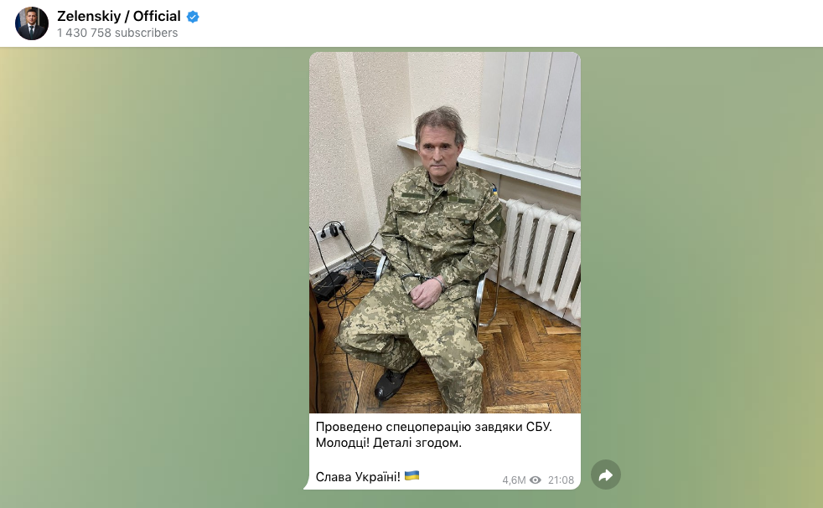The width and height of the screenshot is (823, 508).
Task: Click the Ukrainian flag emoji
Action: tap(412, 475)
